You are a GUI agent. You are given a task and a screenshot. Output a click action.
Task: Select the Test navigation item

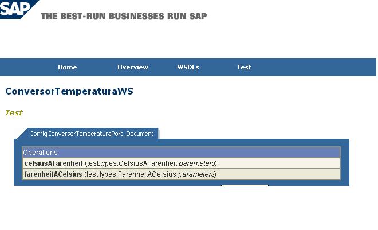(x=244, y=67)
